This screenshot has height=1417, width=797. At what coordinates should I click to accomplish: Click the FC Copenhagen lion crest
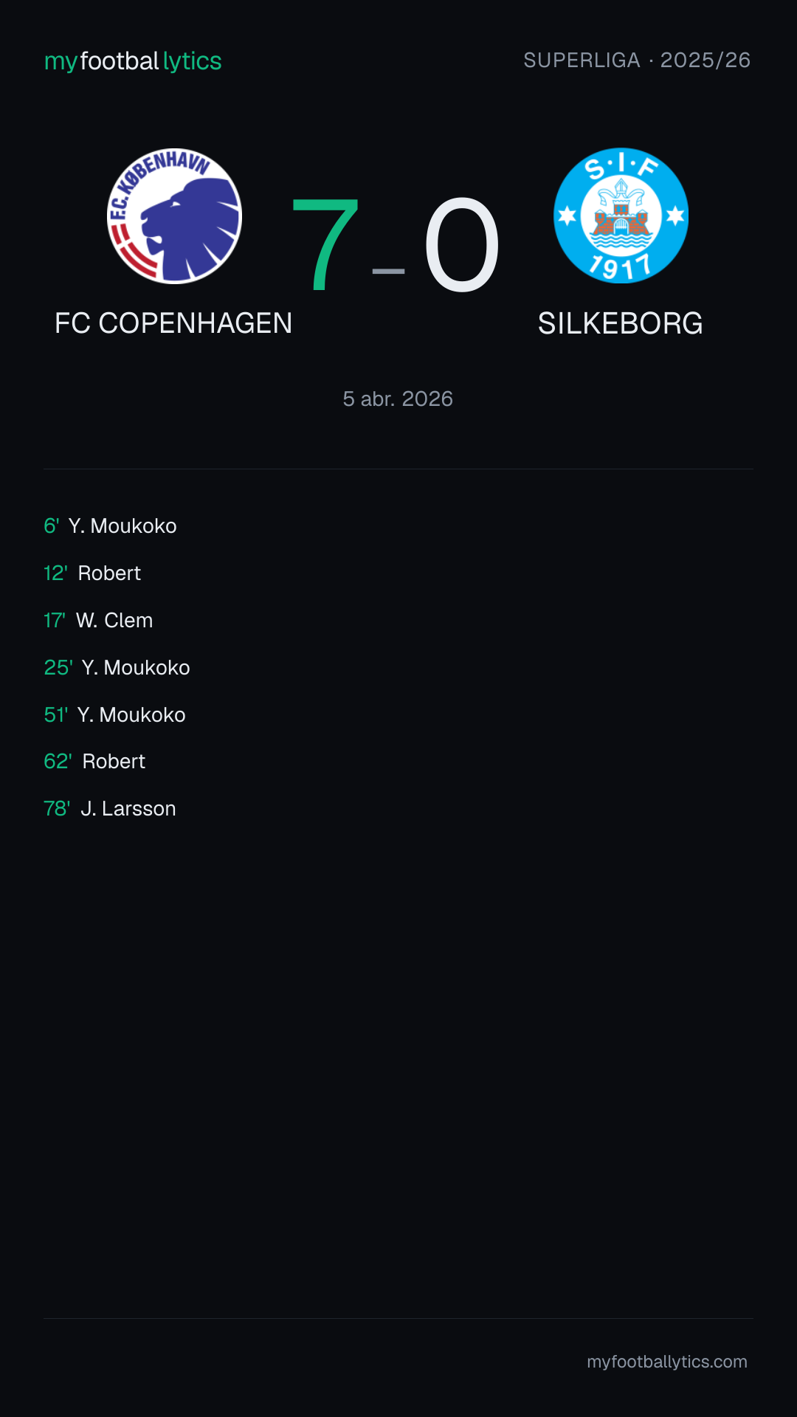coord(174,216)
